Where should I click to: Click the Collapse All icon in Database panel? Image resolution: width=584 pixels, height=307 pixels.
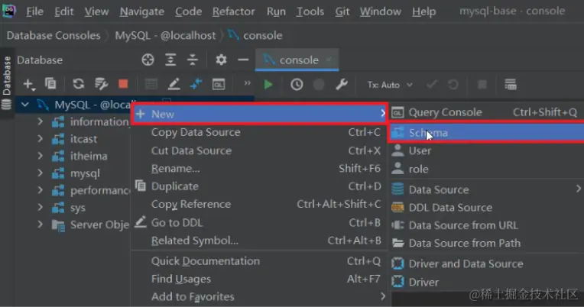(193, 60)
